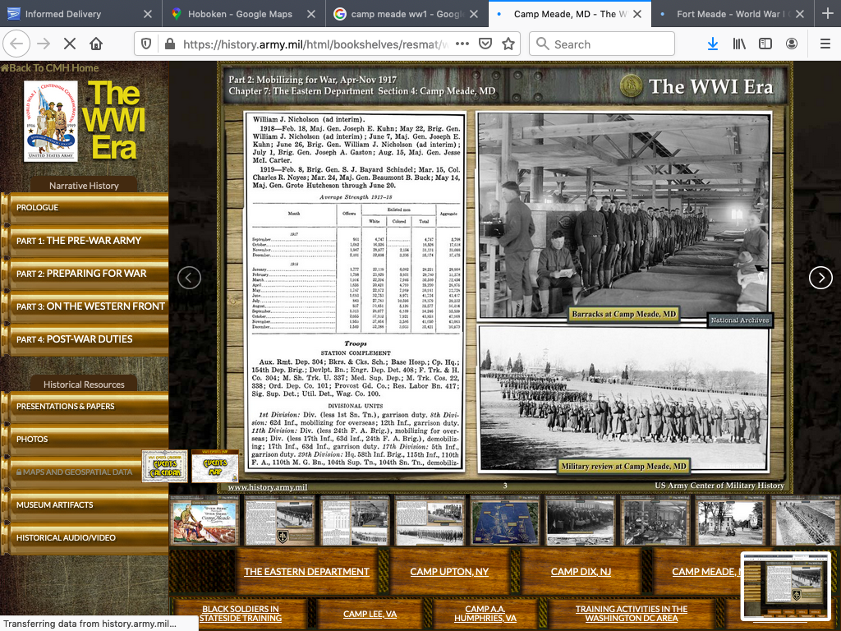Open the Camp Upton, NY link
The width and height of the screenshot is (841, 631).
[x=449, y=572]
